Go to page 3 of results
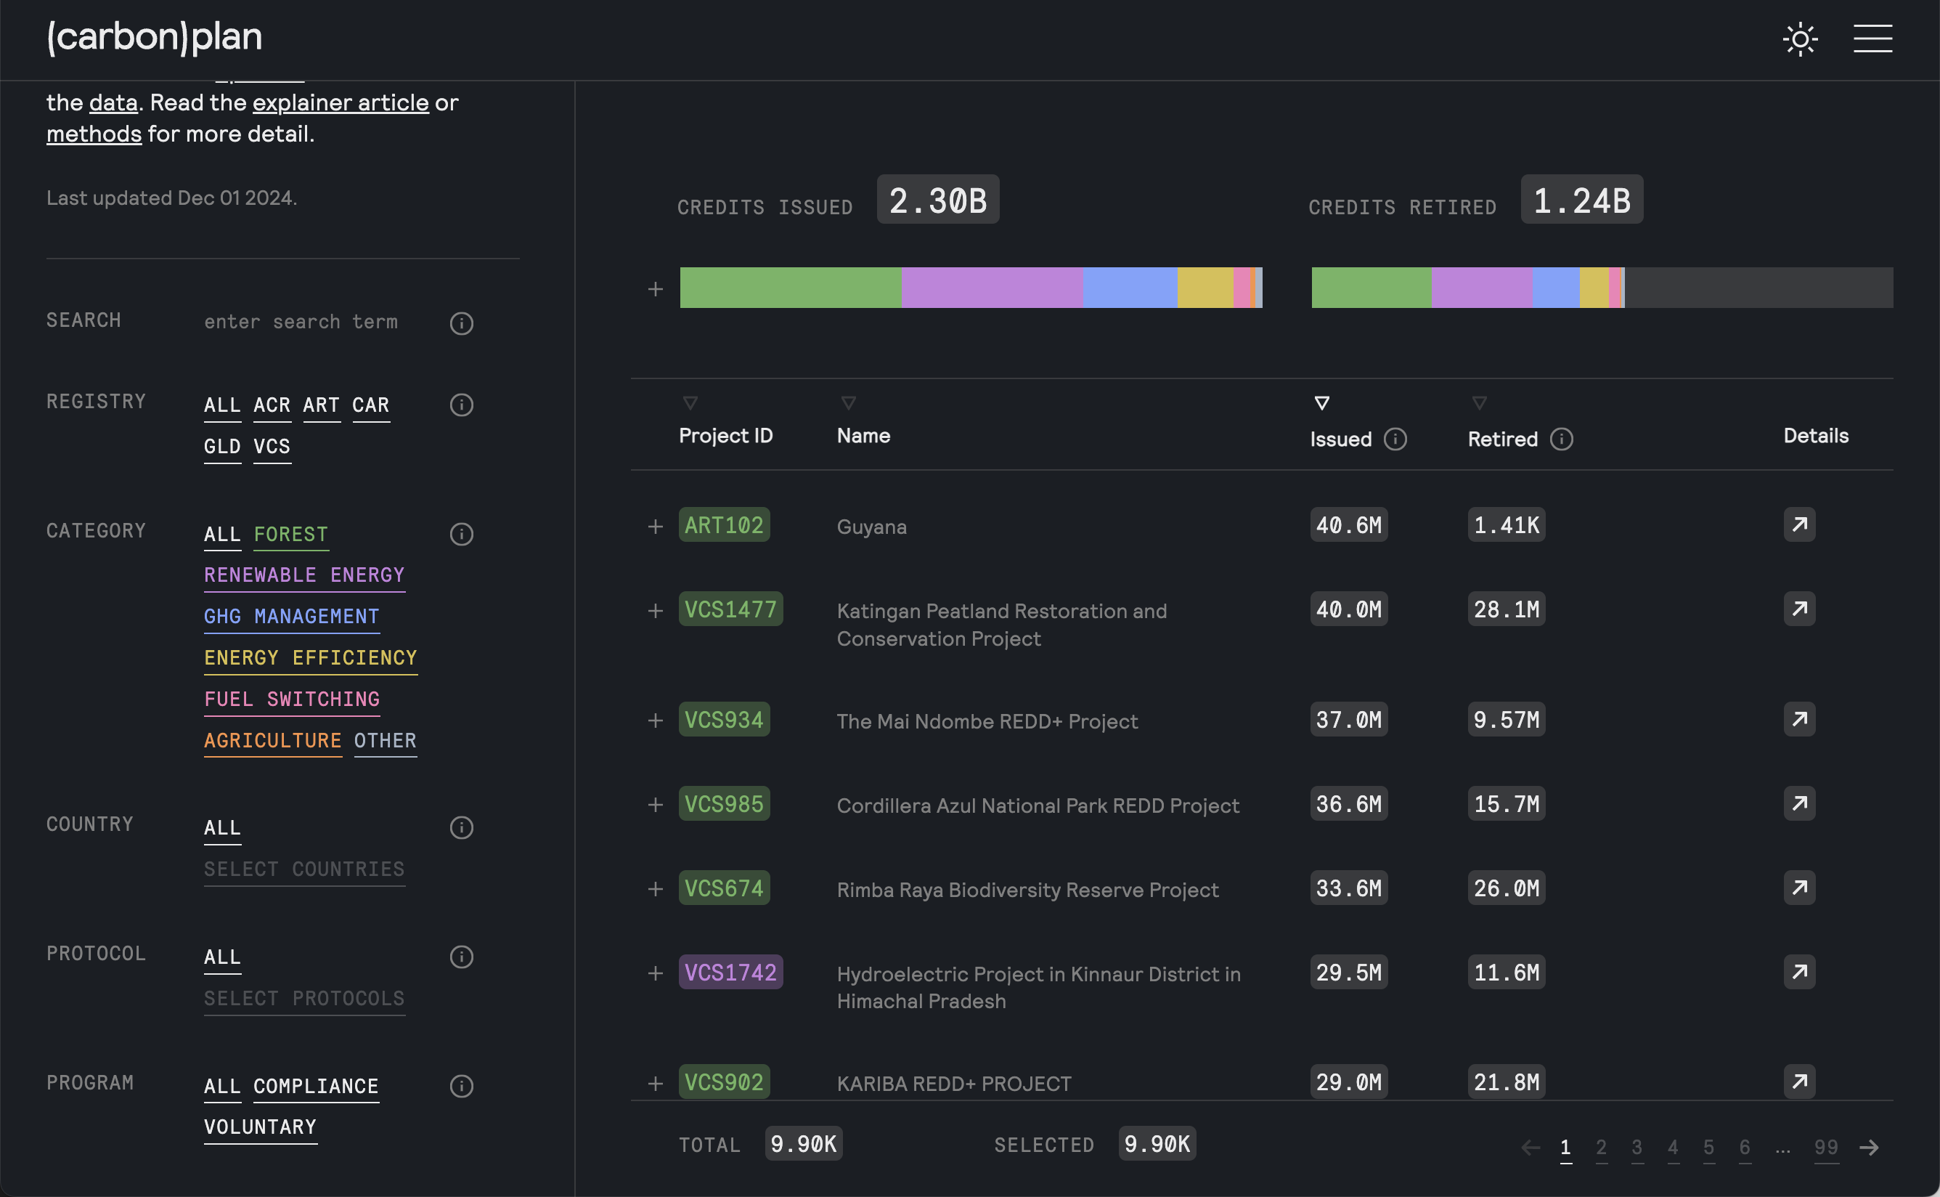This screenshot has height=1197, width=1940. click(x=1637, y=1147)
